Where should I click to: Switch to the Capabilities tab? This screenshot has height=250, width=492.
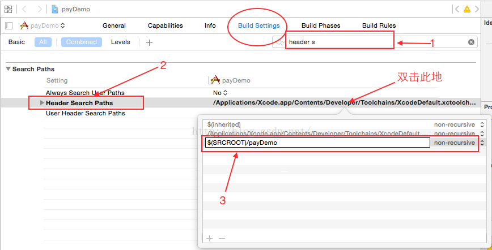(166, 25)
